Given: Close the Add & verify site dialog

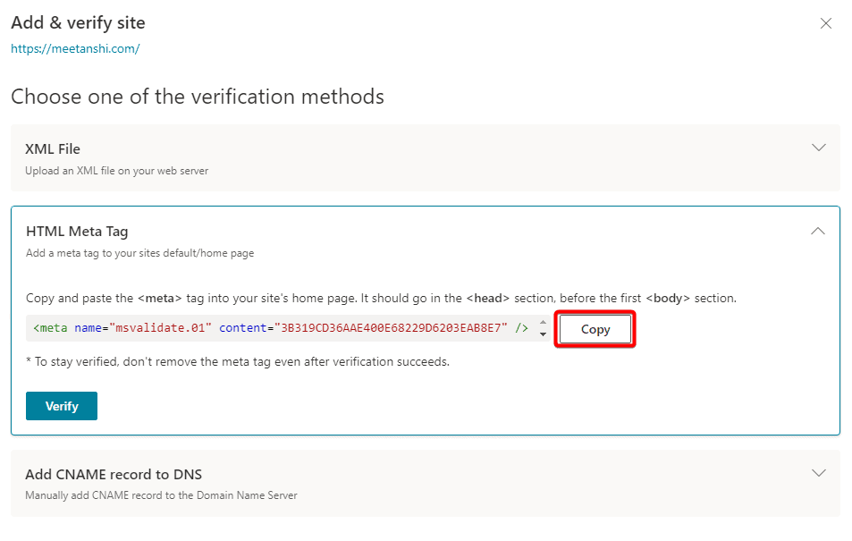Looking at the screenshot, I should tap(825, 23).
